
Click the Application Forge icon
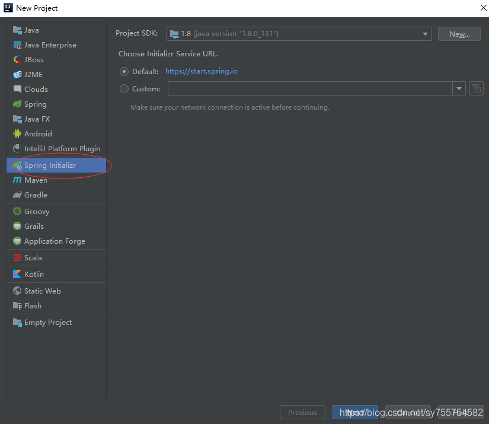(x=17, y=241)
